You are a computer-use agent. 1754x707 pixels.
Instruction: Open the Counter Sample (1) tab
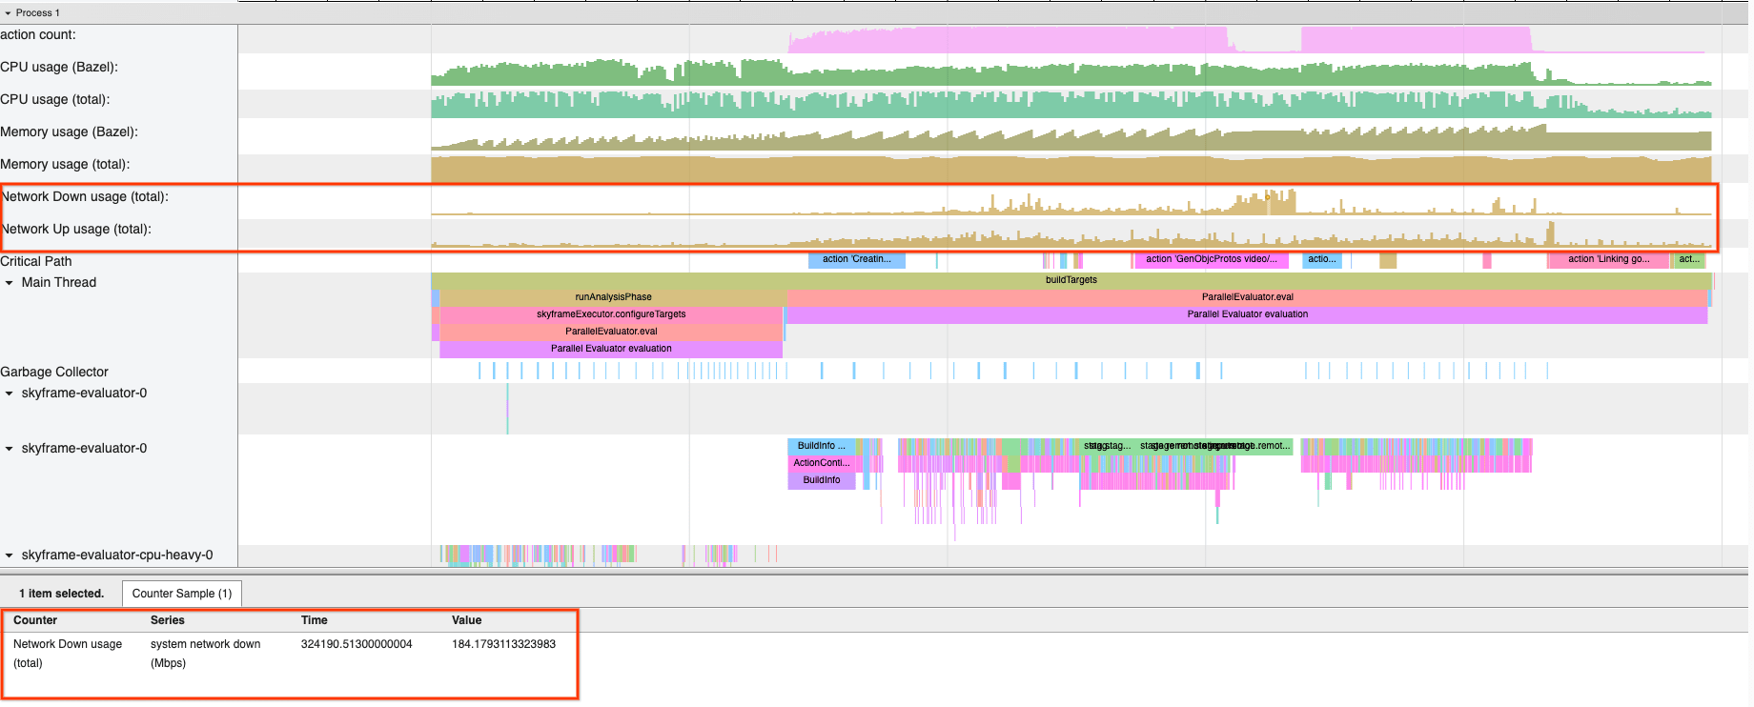pos(181,594)
